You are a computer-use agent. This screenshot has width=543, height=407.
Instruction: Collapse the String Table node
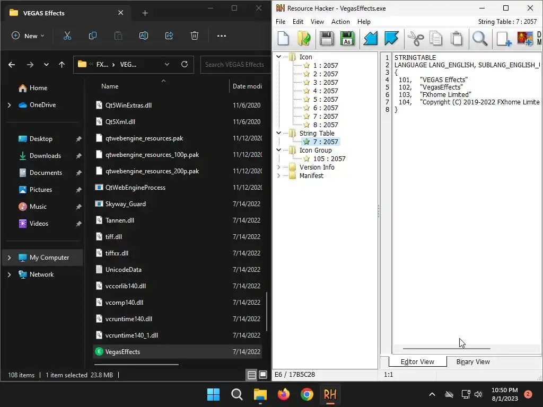pos(278,133)
